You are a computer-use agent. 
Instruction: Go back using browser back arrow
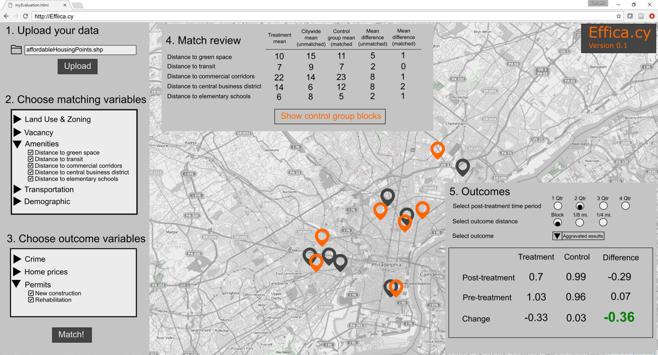5,16
